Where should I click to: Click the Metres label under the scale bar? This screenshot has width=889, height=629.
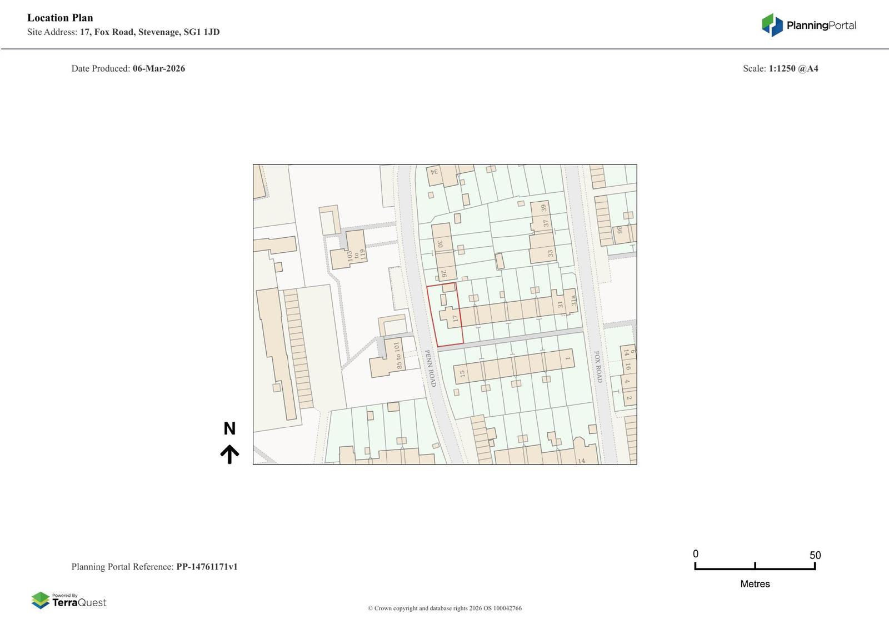point(755,584)
